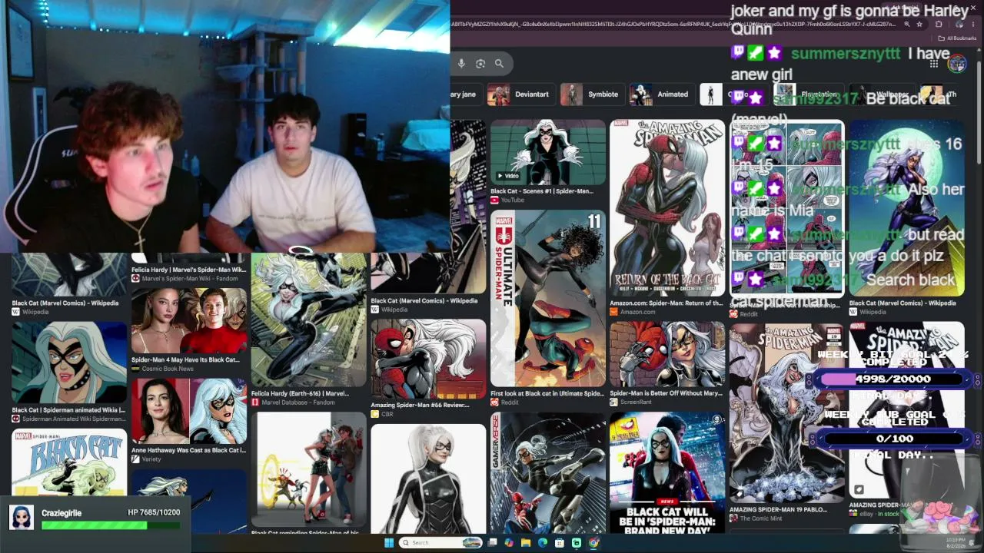Screen dimensions: 984x553
Task: Open the Chrome extensions puzzle icon
Action: (x=939, y=25)
